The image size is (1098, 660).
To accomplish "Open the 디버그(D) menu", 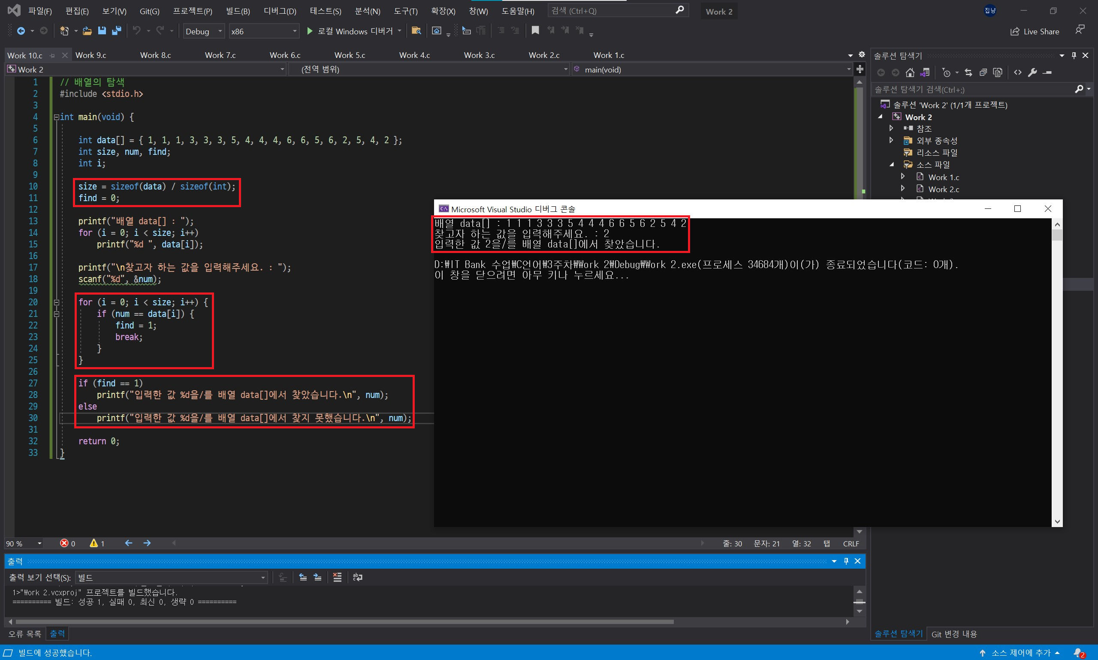I will click(x=280, y=11).
